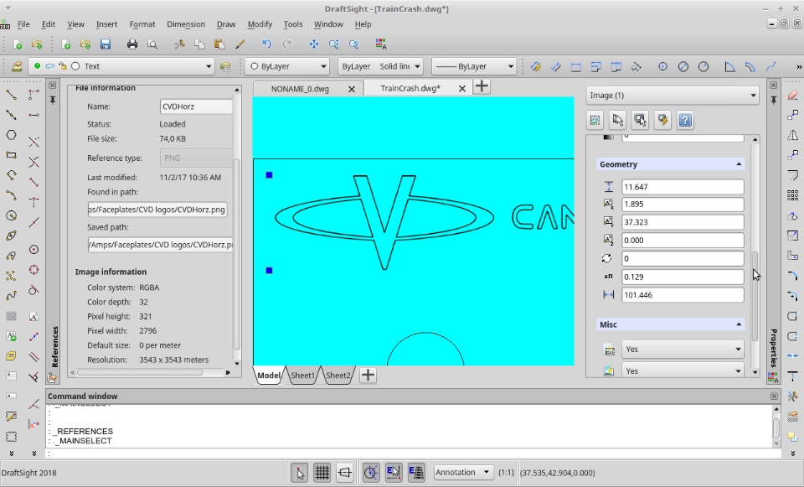804x487 pixels.
Task: Open the Solid line style dropdown
Action: tap(380, 66)
